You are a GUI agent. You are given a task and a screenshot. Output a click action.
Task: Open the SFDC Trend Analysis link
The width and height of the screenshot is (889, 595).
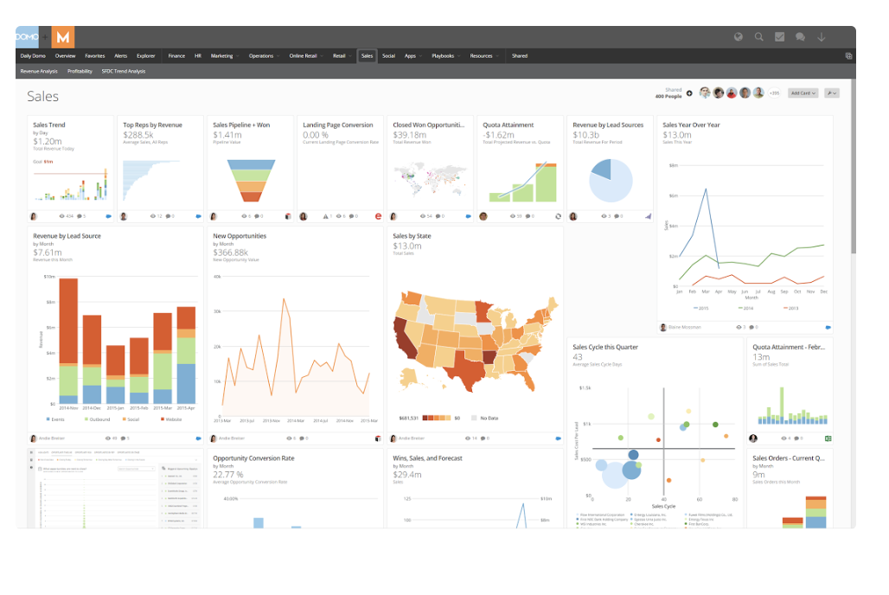(x=124, y=71)
